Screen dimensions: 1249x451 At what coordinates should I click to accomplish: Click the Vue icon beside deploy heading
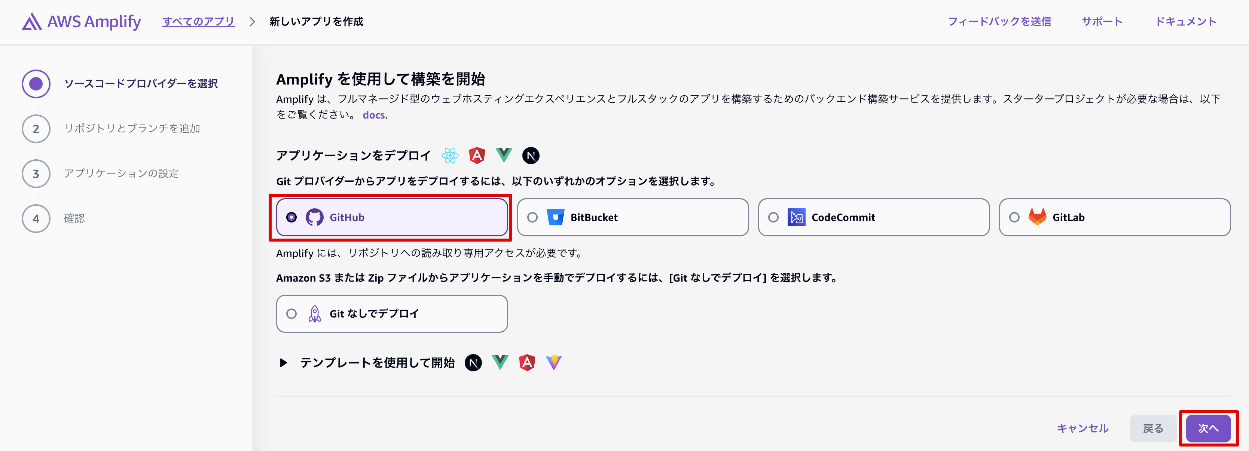click(504, 156)
